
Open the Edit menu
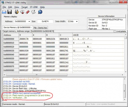10,7
